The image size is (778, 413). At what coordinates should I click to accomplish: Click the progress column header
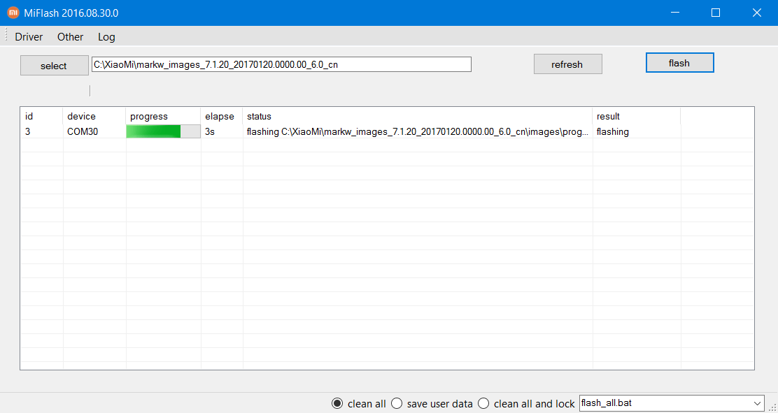(163, 117)
